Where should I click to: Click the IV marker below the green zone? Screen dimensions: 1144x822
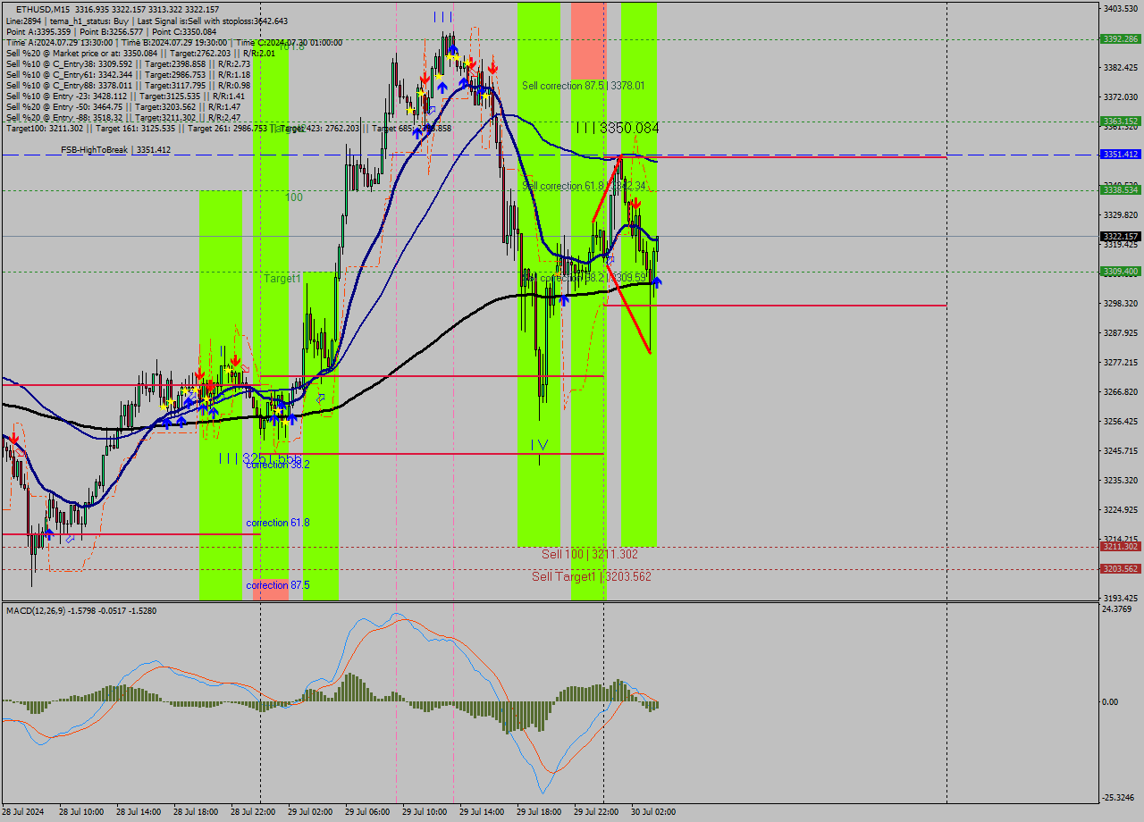tap(541, 442)
